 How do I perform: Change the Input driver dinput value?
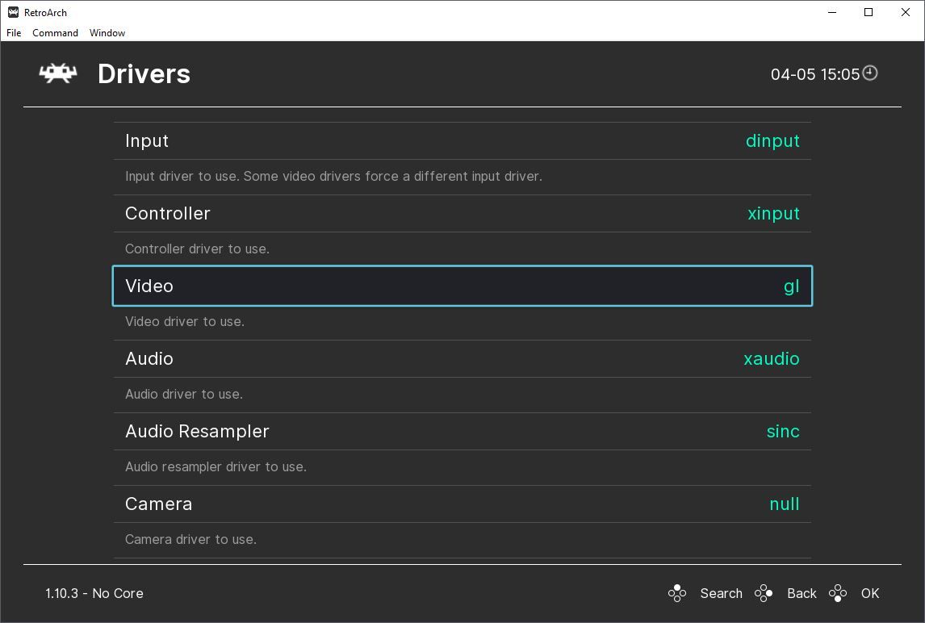point(772,141)
